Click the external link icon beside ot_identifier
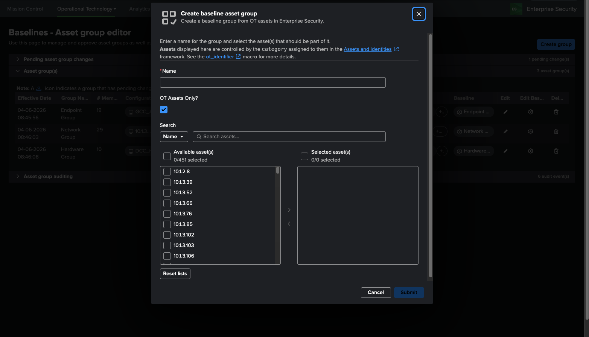 click(x=238, y=56)
